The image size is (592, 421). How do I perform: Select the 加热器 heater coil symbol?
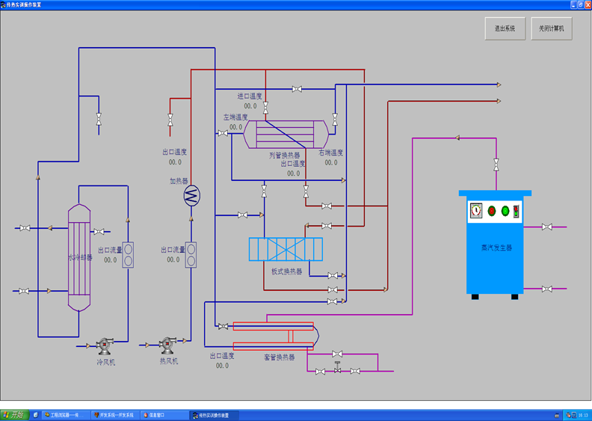191,195
